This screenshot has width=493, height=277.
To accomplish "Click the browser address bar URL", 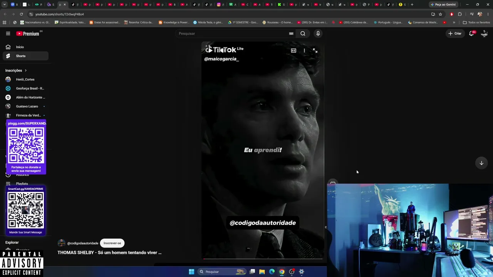I will point(60,14).
